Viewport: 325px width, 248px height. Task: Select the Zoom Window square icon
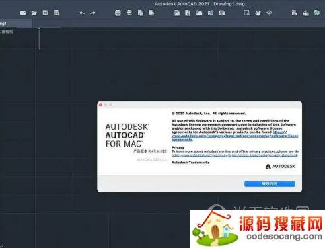[246, 13]
